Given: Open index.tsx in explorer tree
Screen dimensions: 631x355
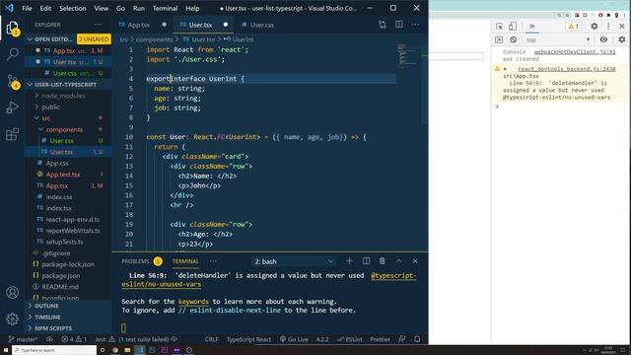Looking at the screenshot, I should [58, 208].
